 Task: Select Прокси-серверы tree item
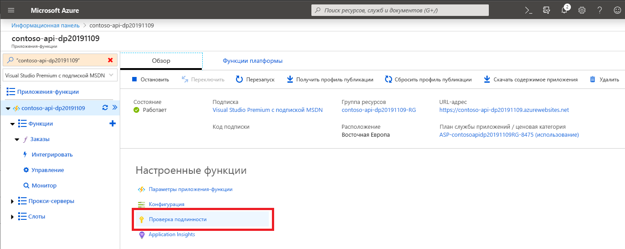tap(51, 201)
